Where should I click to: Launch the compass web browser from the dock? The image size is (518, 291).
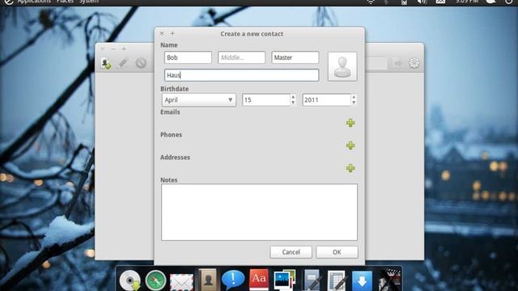(155, 280)
